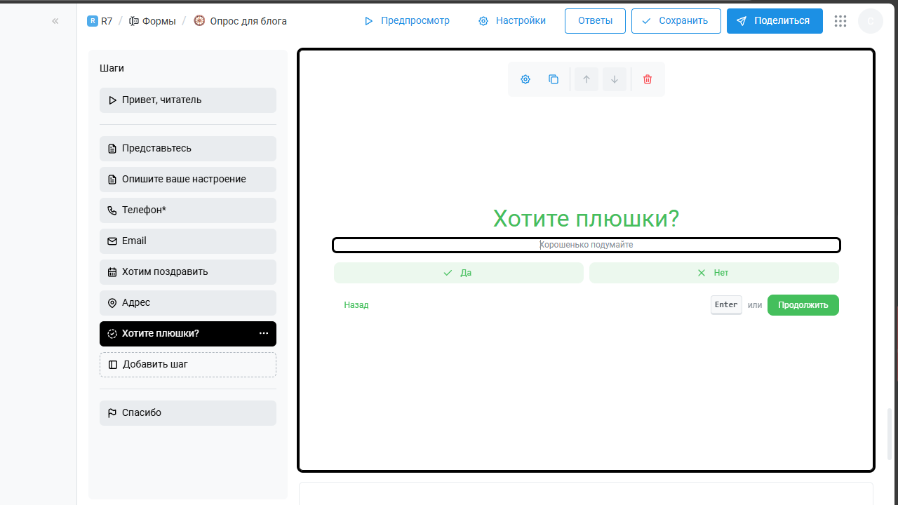The width and height of the screenshot is (898, 505).
Task: Click the Опрос для блога form icon
Action: 199,21
